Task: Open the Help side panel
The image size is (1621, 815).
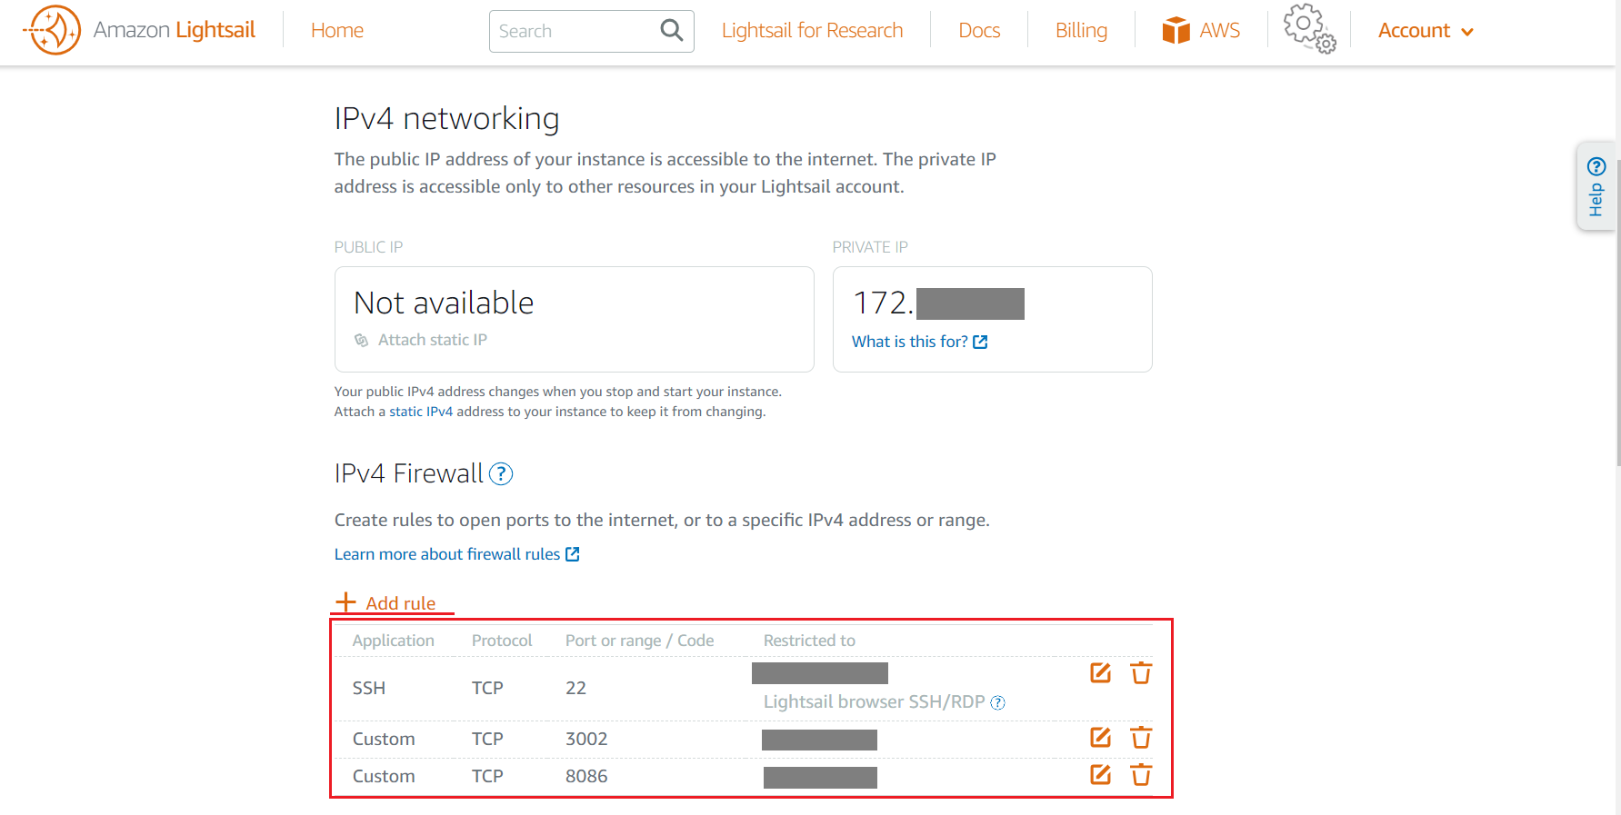Action: click(x=1596, y=186)
